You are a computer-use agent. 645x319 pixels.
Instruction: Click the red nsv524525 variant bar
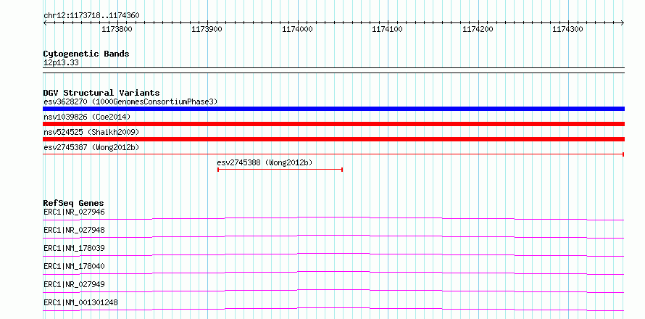pos(333,139)
